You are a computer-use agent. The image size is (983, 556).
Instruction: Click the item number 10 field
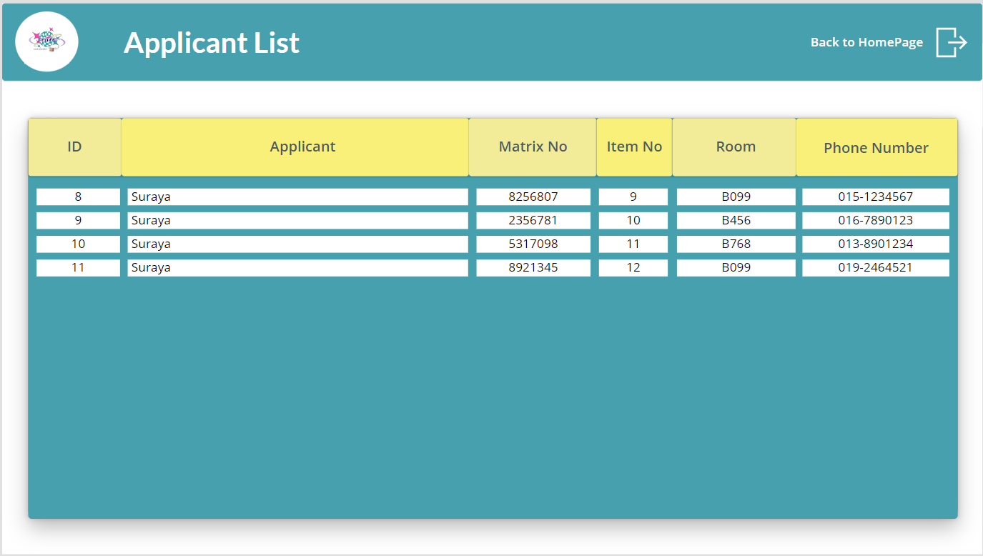(633, 220)
